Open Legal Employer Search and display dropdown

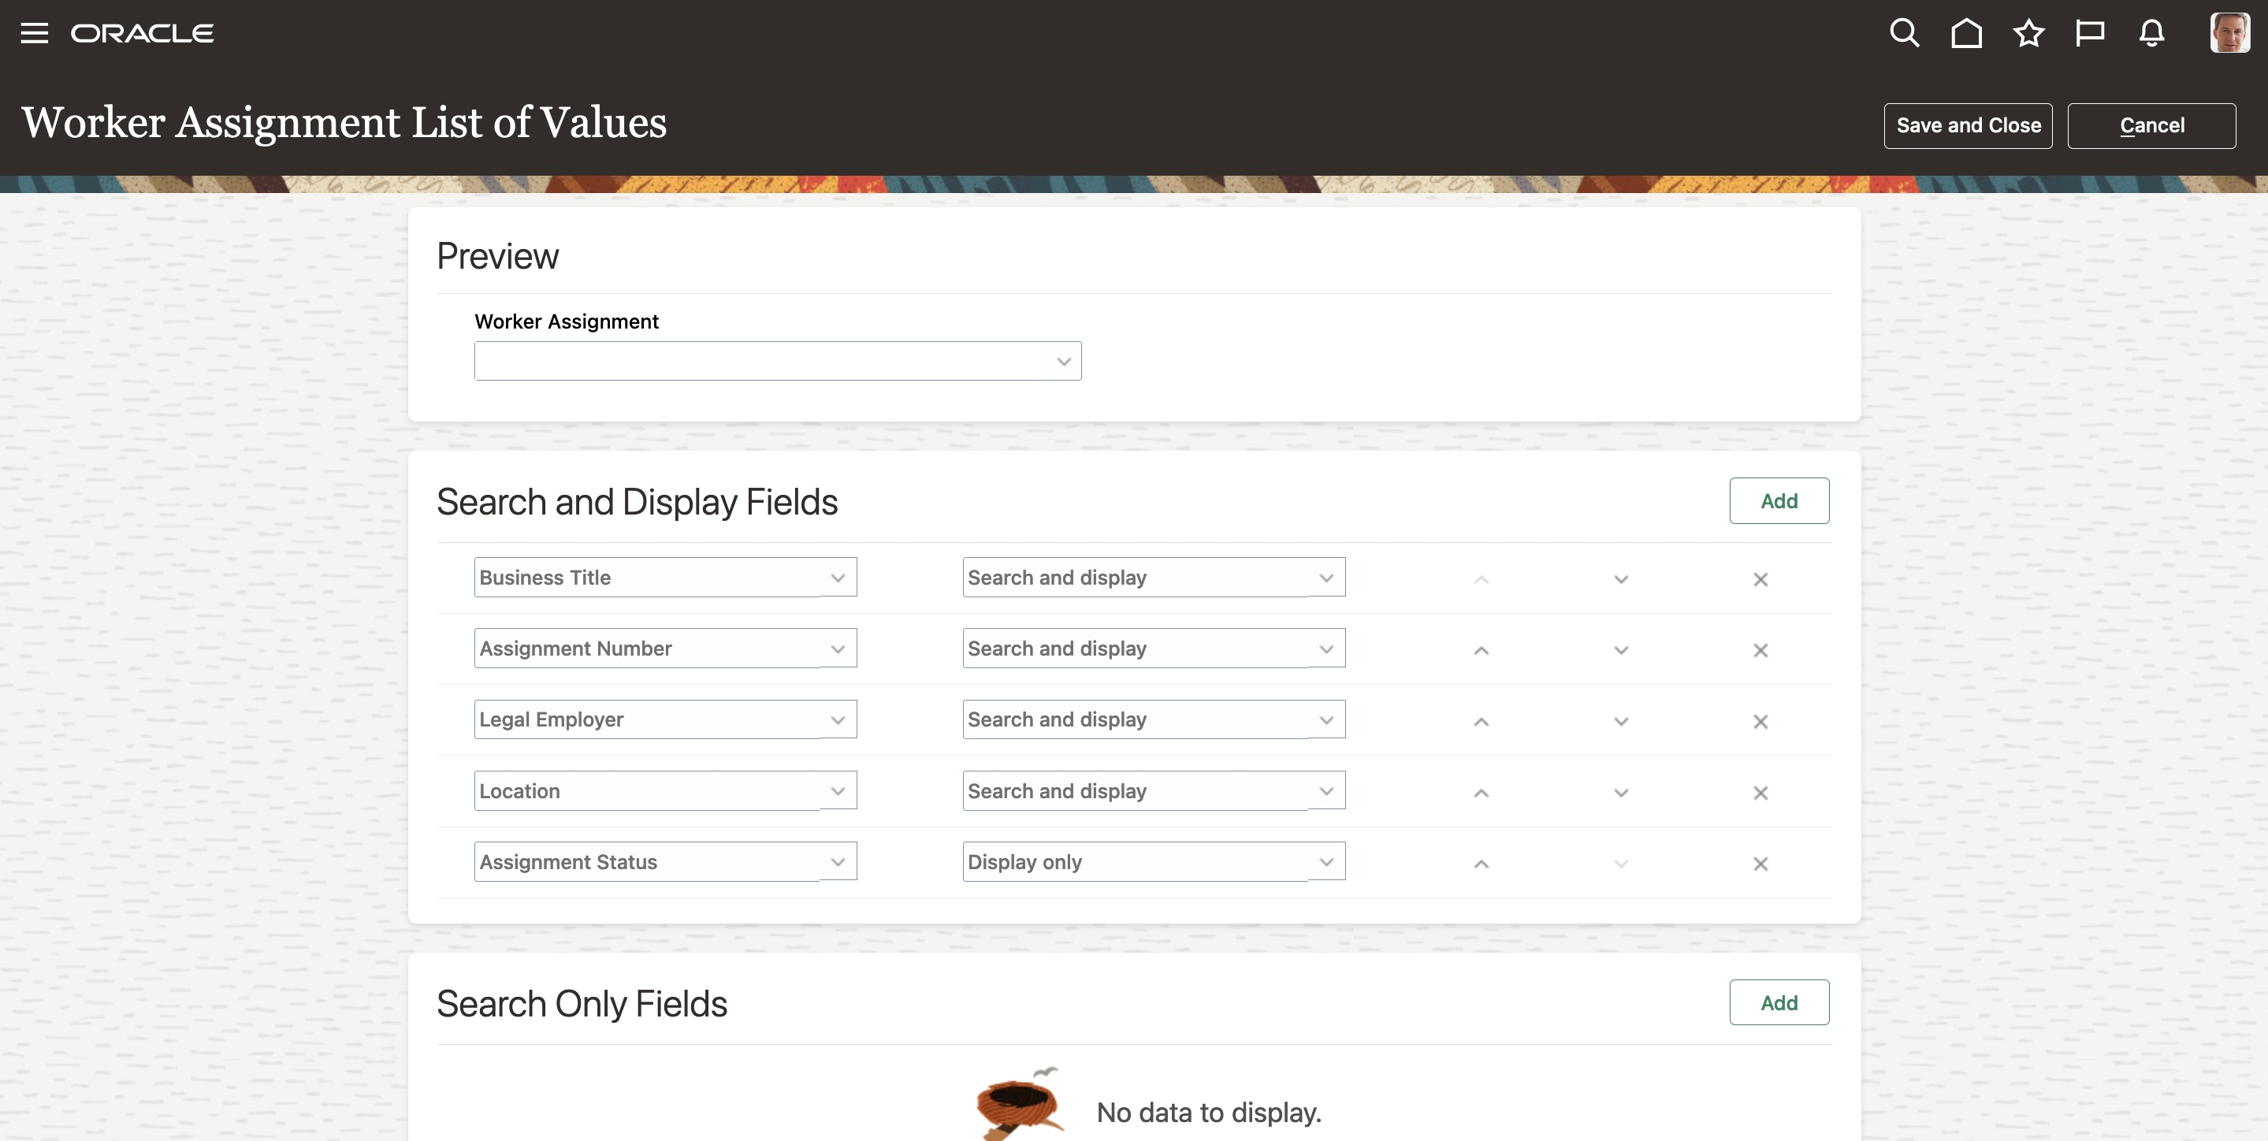(x=1326, y=720)
